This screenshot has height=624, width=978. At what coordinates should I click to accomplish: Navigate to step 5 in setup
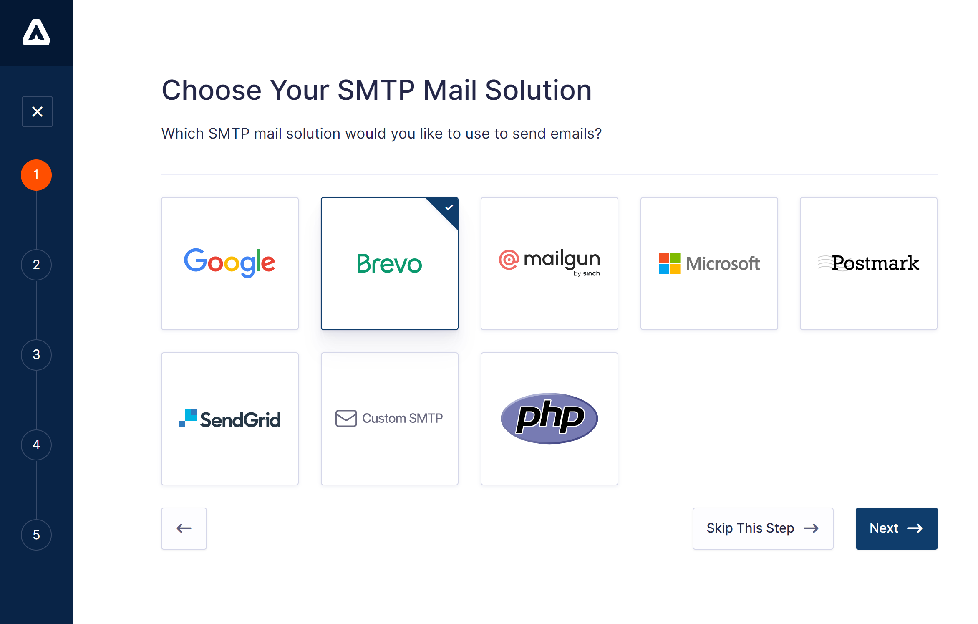[x=36, y=533]
